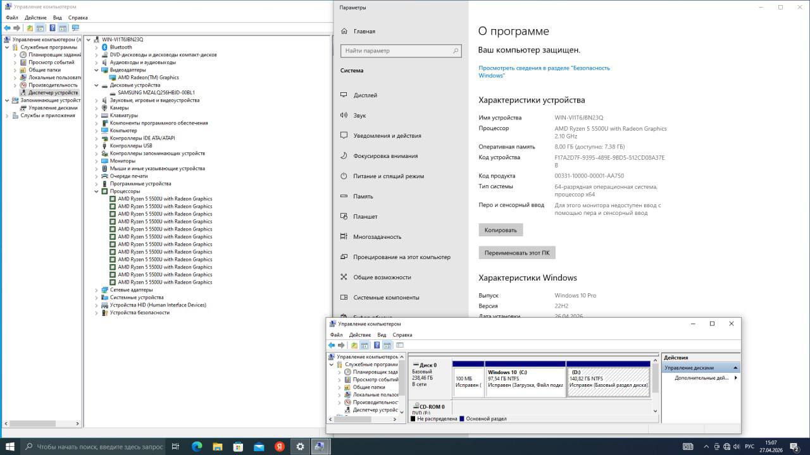Launch Yandex browser from the taskbar
The width and height of the screenshot is (810, 455).
click(280, 447)
